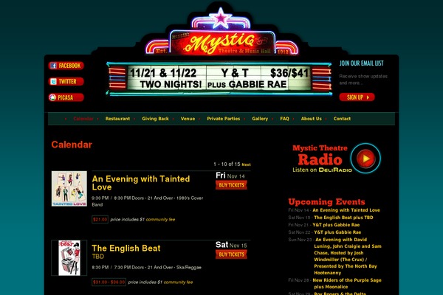Image resolution: width=443 pixels, height=295 pixels.
Task: Click Listen on DeliRadio text
Action: (322, 170)
